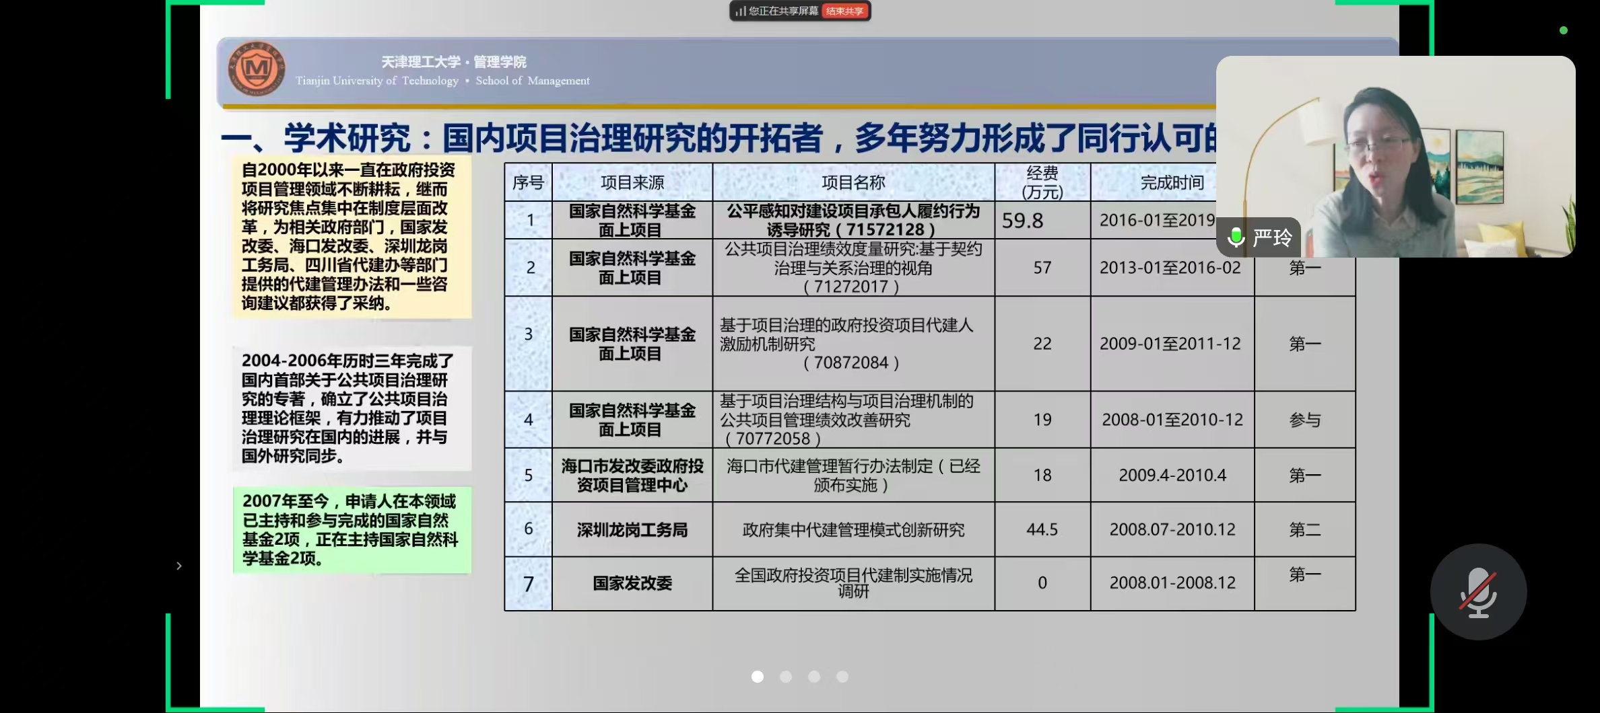Select the 国家发改委 source cell in row 7

click(632, 583)
